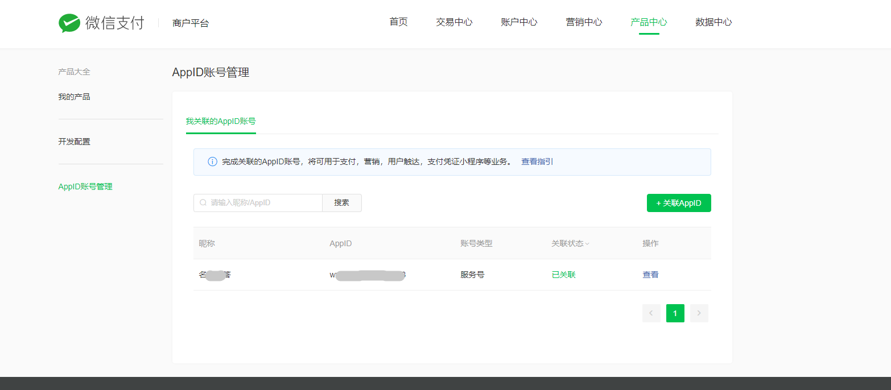This screenshot has width=891, height=390.
Task: Select 我关联的AppID账号 tab
Action: (x=221, y=121)
